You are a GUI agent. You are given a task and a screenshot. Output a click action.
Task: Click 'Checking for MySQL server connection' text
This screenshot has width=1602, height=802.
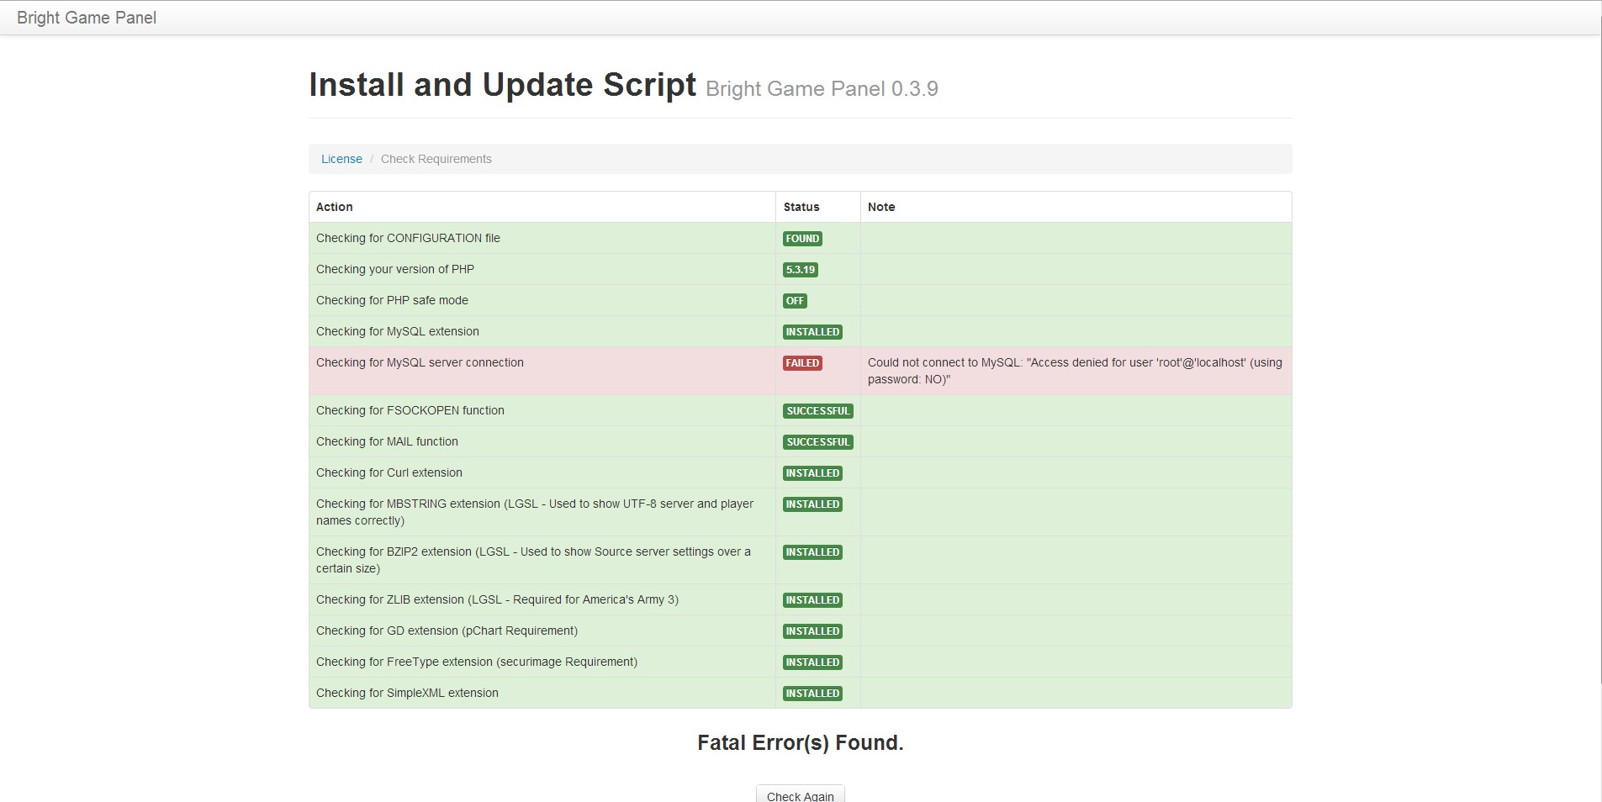click(420, 362)
